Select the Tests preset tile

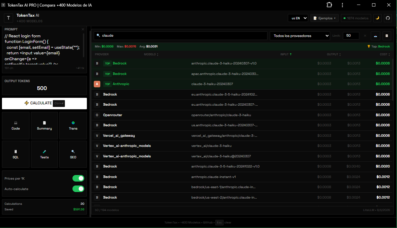point(44,154)
